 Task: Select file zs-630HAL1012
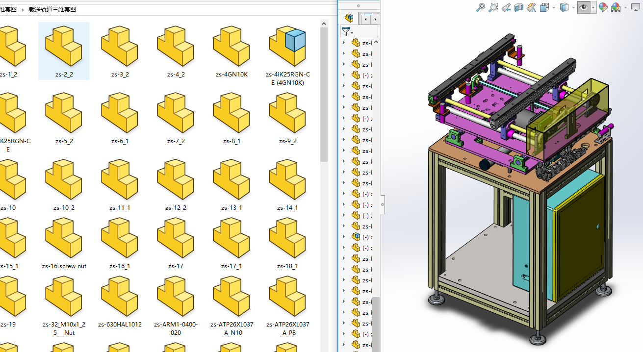tap(120, 302)
